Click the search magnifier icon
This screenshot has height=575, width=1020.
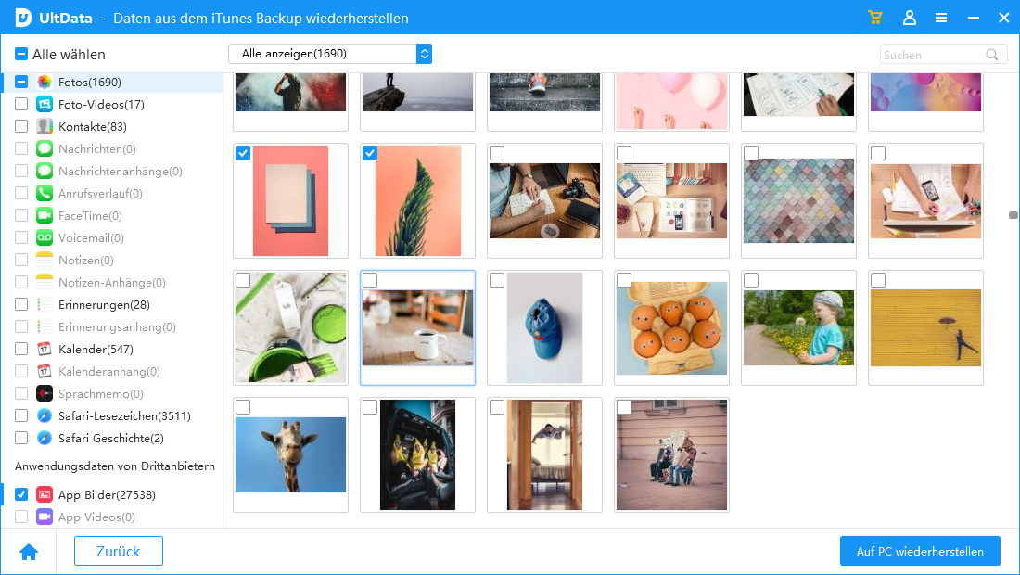(991, 55)
